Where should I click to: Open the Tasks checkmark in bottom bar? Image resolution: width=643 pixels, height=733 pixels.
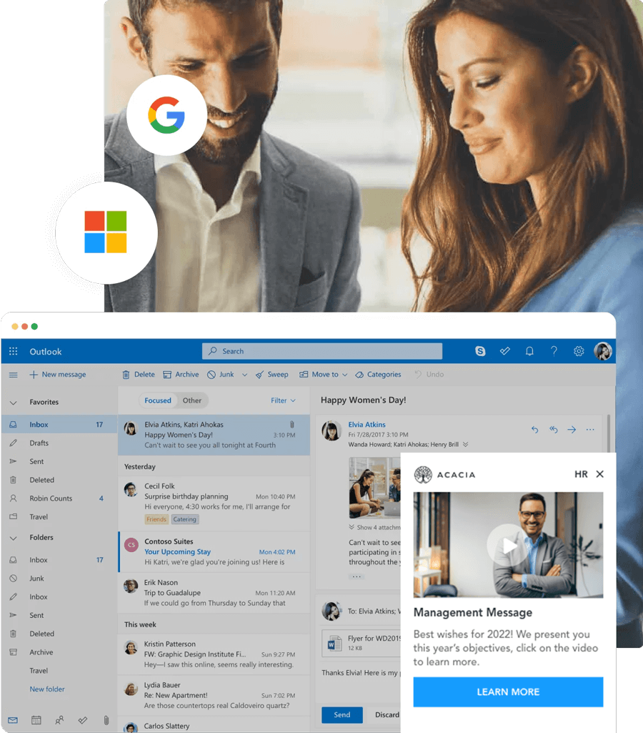tap(83, 720)
